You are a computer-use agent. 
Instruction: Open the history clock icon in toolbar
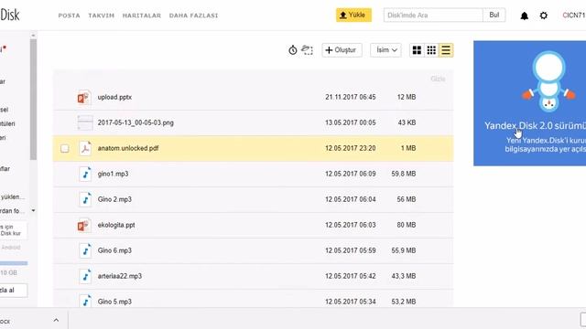[x=293, y=50]
